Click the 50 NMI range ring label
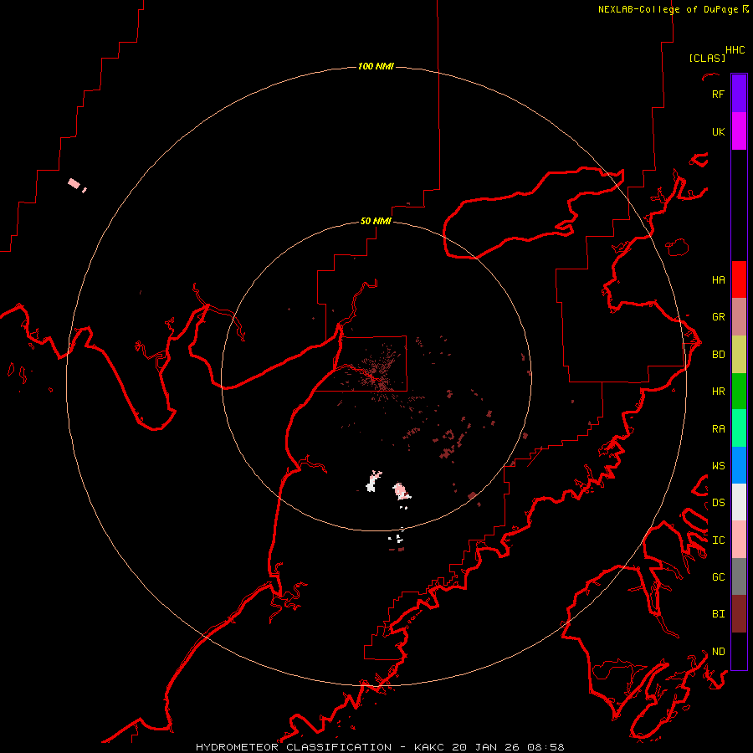This screenshot has width=753, height=753. point(376,221)
